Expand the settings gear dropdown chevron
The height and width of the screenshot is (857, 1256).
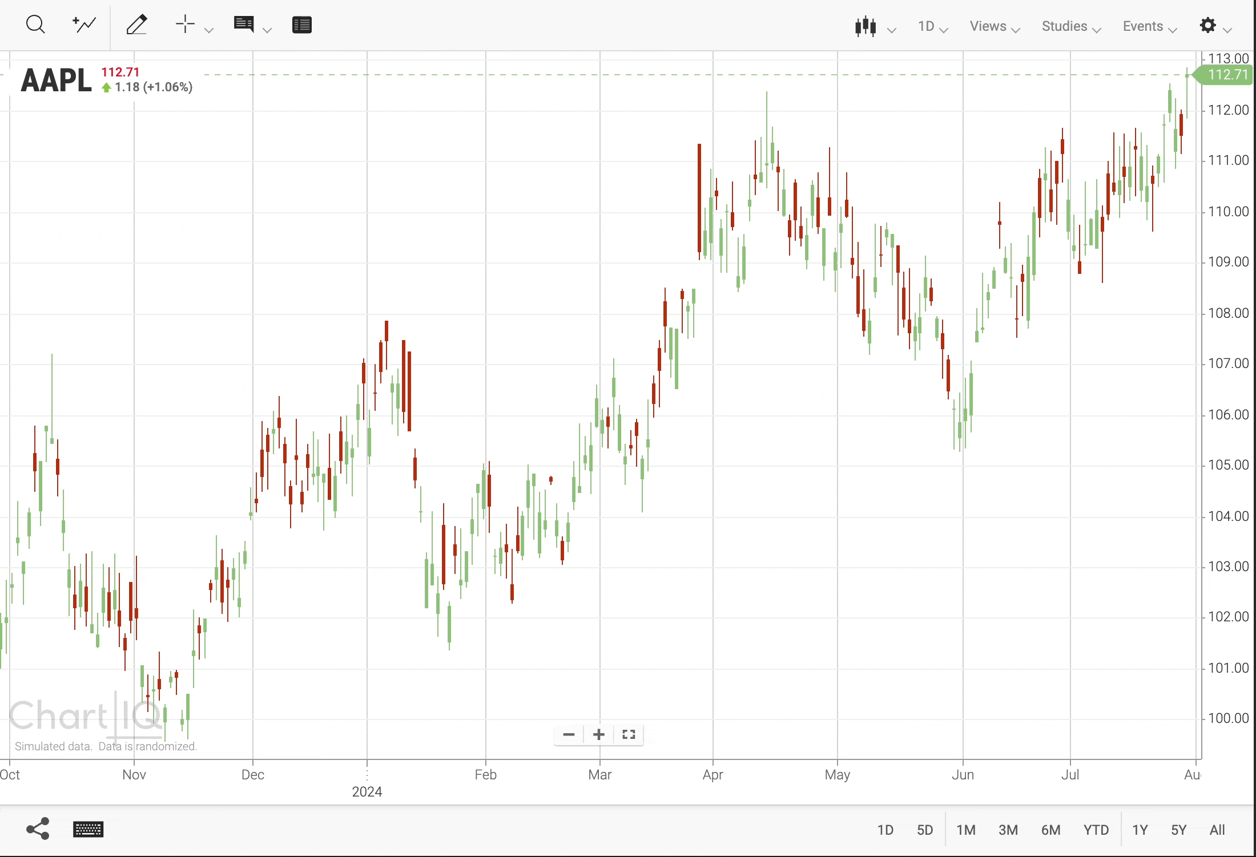(1228, 30)
